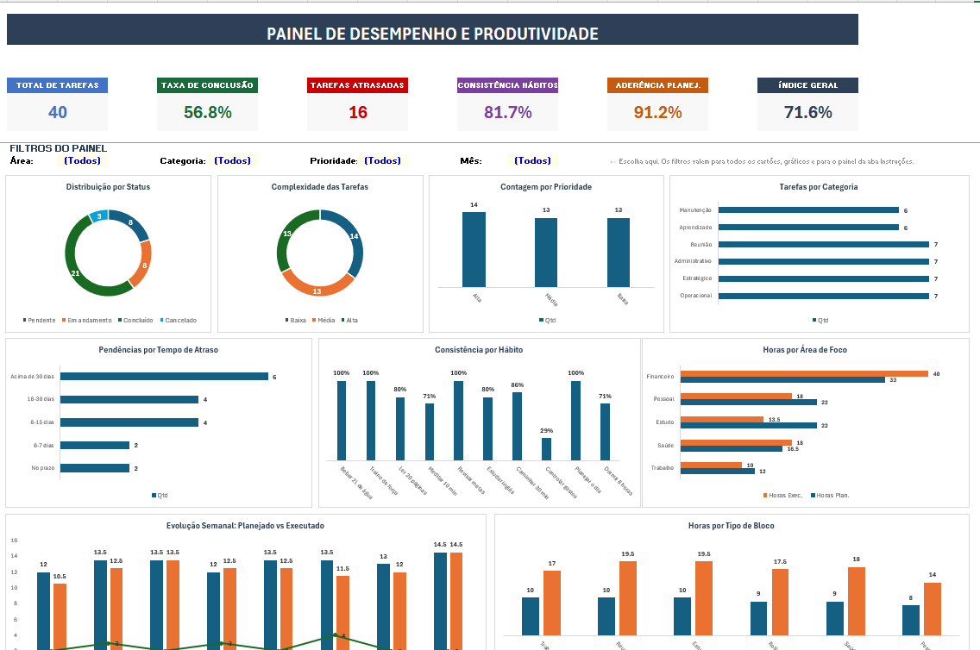The width and height of the screenshot is (980, 650).
Task: Click the Filtros do Painel heading
Action: 58,148
